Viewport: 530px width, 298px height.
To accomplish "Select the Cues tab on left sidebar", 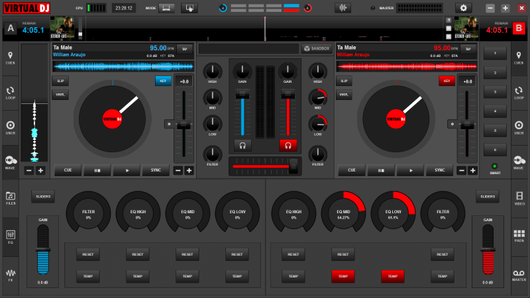I will 11,57.
